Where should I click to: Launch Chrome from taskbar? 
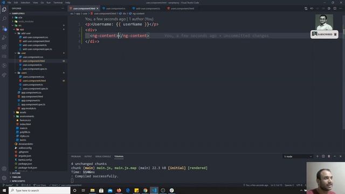(145, 190)
